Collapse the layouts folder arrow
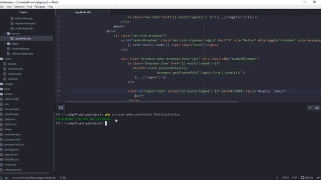321x180 pixels. [x=5, y=33]
